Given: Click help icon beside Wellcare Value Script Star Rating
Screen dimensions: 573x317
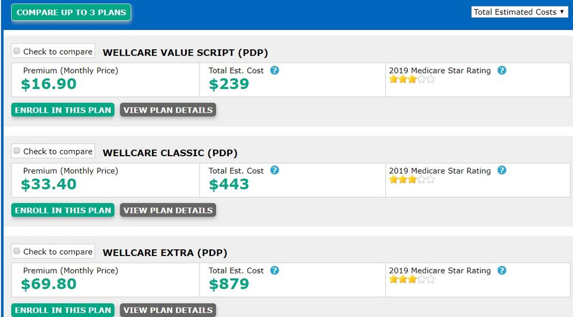Looking at the screenshot, I should [502, 71].
